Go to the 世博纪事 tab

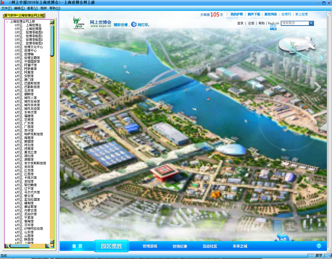pyautogui.click(x=180, y=246)
